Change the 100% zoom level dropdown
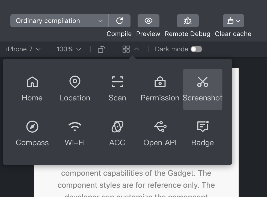 (69, 49)
